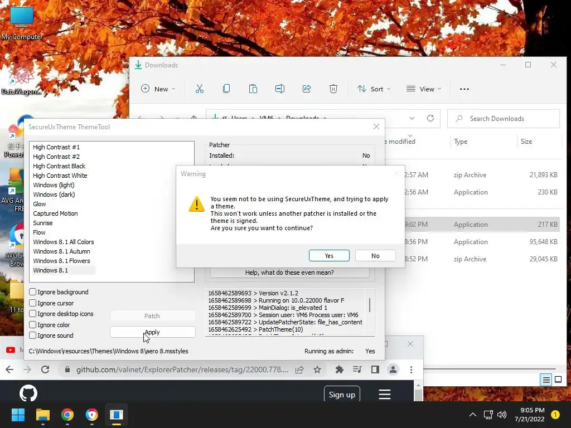Expand the address bar history dropdown

[412, 118]
